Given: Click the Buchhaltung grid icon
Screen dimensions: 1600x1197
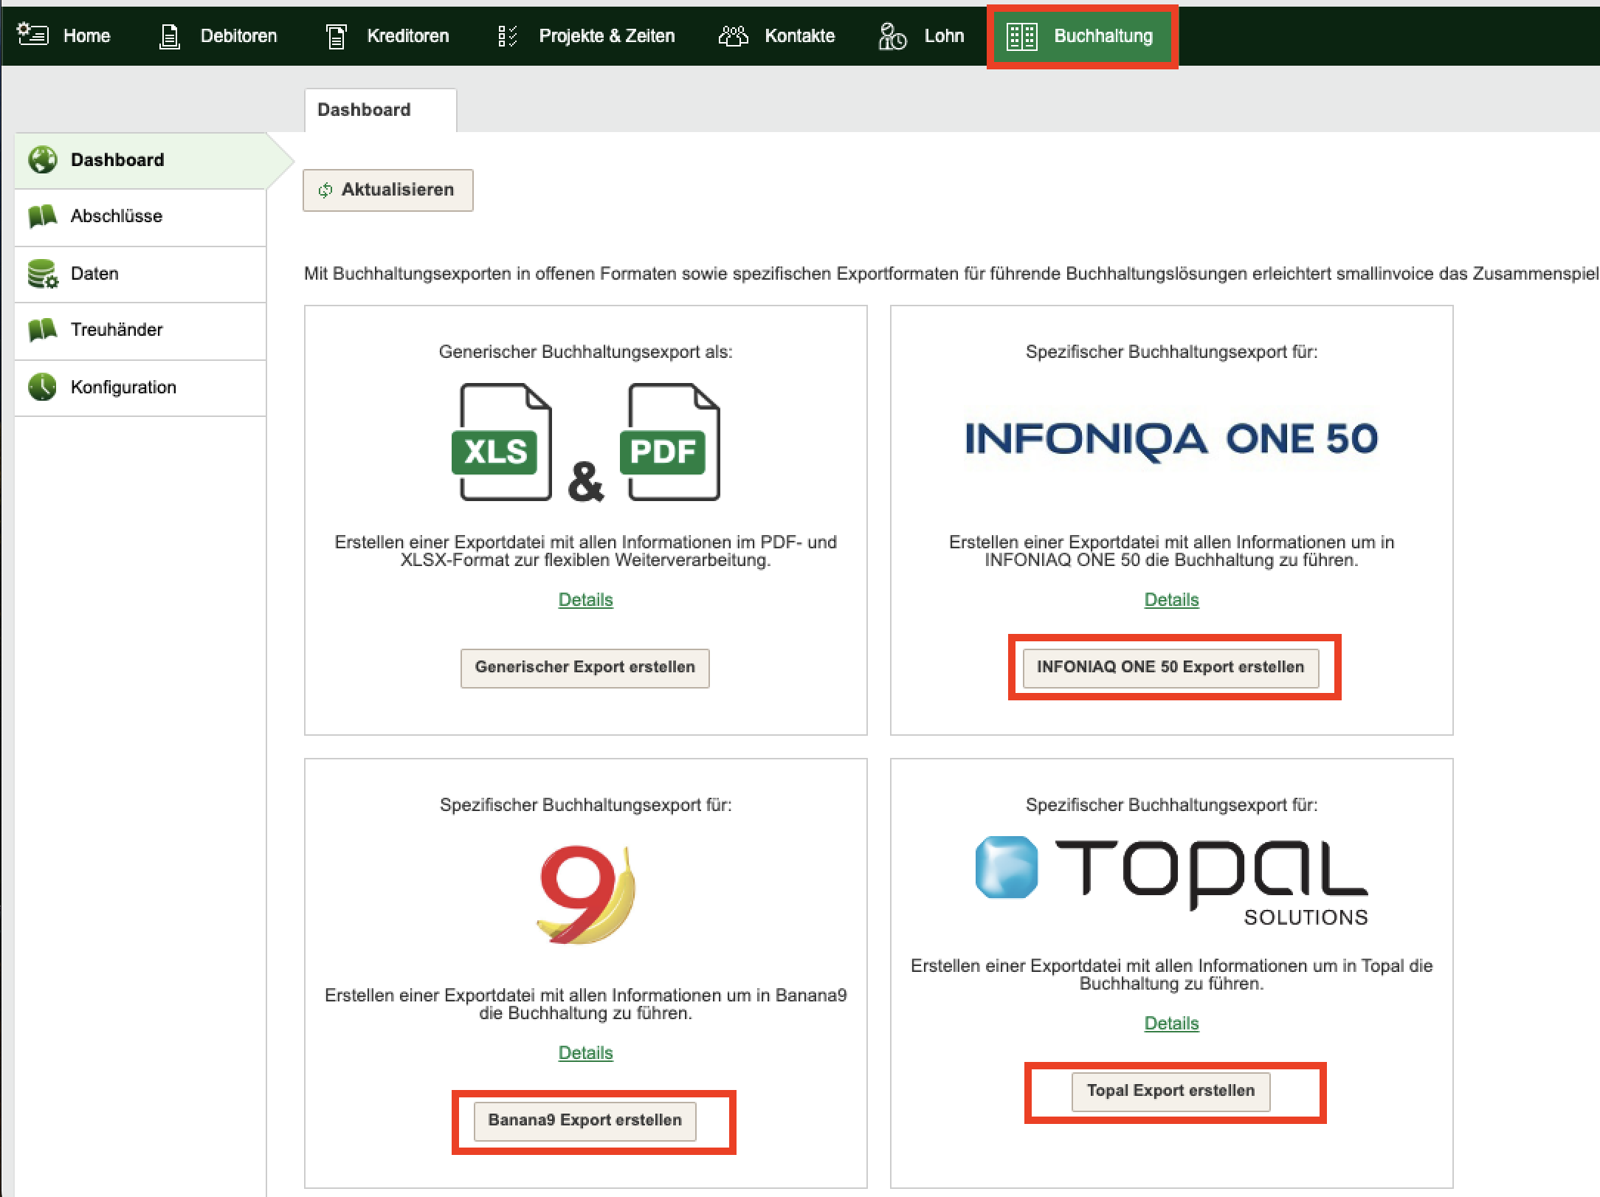Looking at the screenshot, I should click(x=1022, y=36).
